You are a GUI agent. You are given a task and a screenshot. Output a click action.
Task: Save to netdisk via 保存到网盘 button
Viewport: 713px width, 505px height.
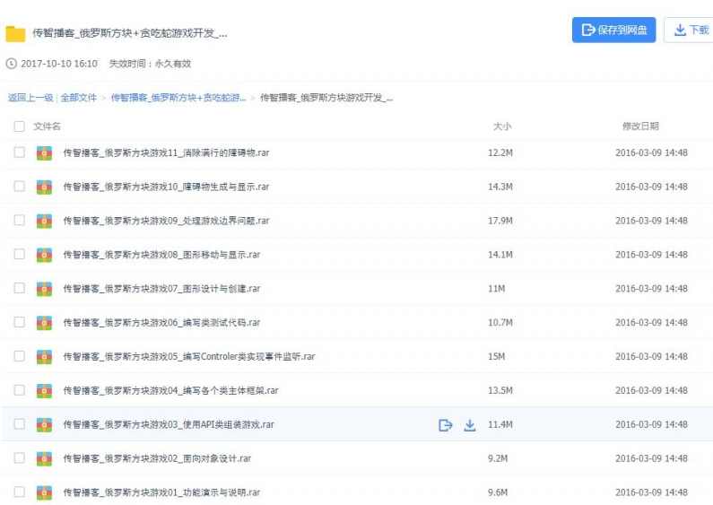(613, 30)
